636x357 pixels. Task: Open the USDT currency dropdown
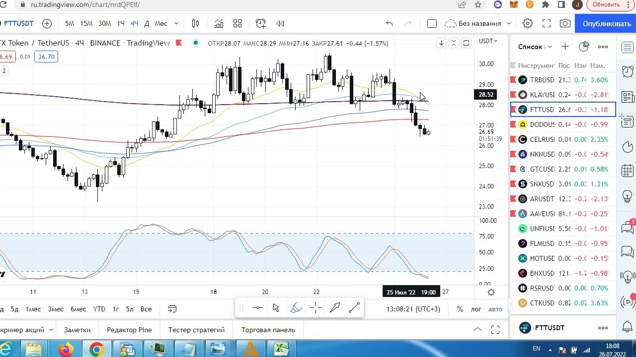[487, 41]
